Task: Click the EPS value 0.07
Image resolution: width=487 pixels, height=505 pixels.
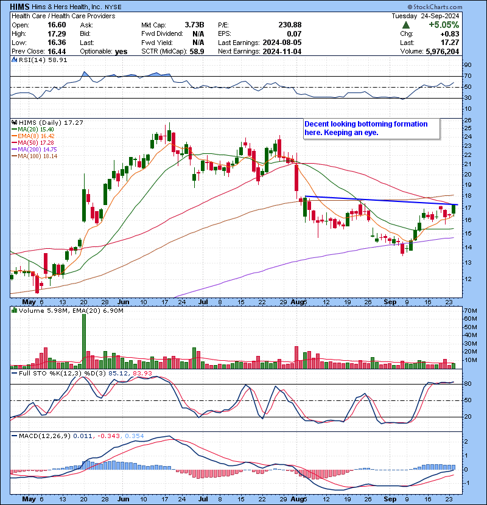Action: 294,34
